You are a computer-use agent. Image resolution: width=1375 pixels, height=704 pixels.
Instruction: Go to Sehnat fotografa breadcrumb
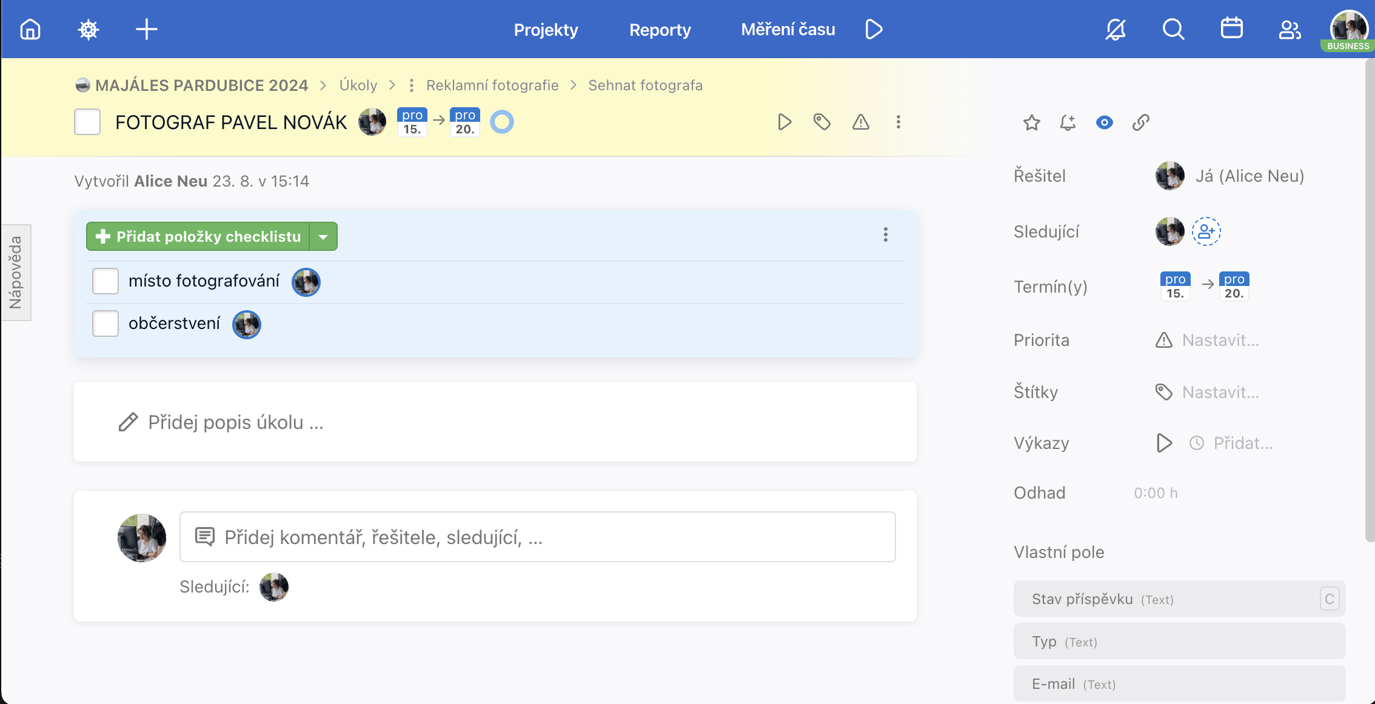pyautogui.click(x=645, y=85)
